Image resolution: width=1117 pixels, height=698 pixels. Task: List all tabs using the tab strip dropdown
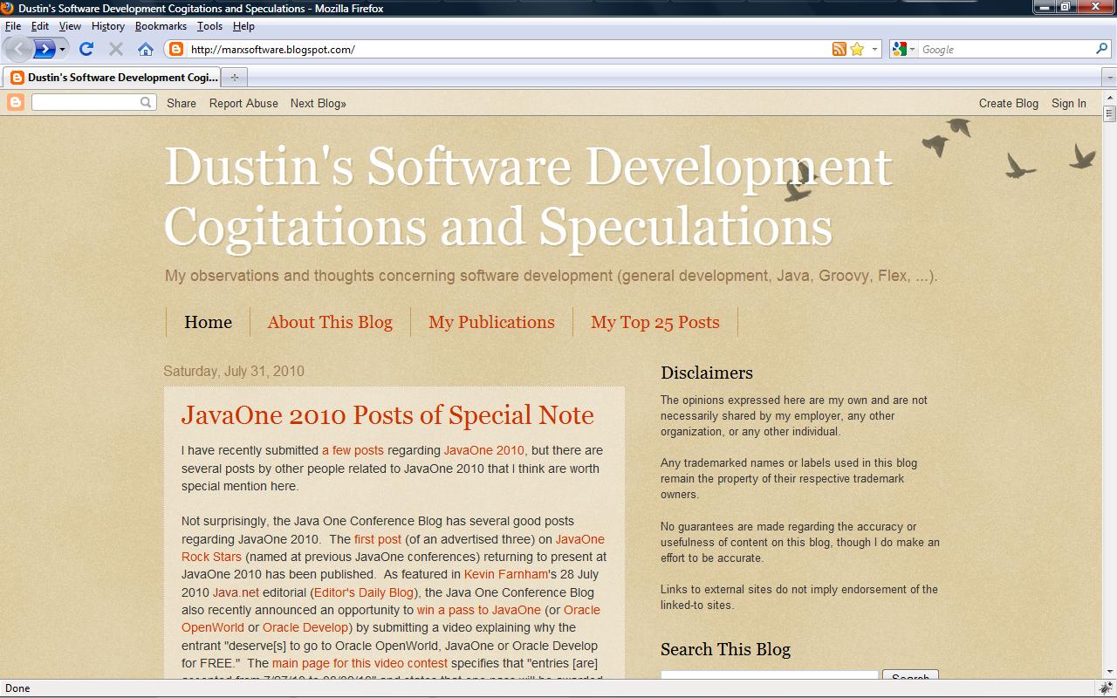(1109, 78)
